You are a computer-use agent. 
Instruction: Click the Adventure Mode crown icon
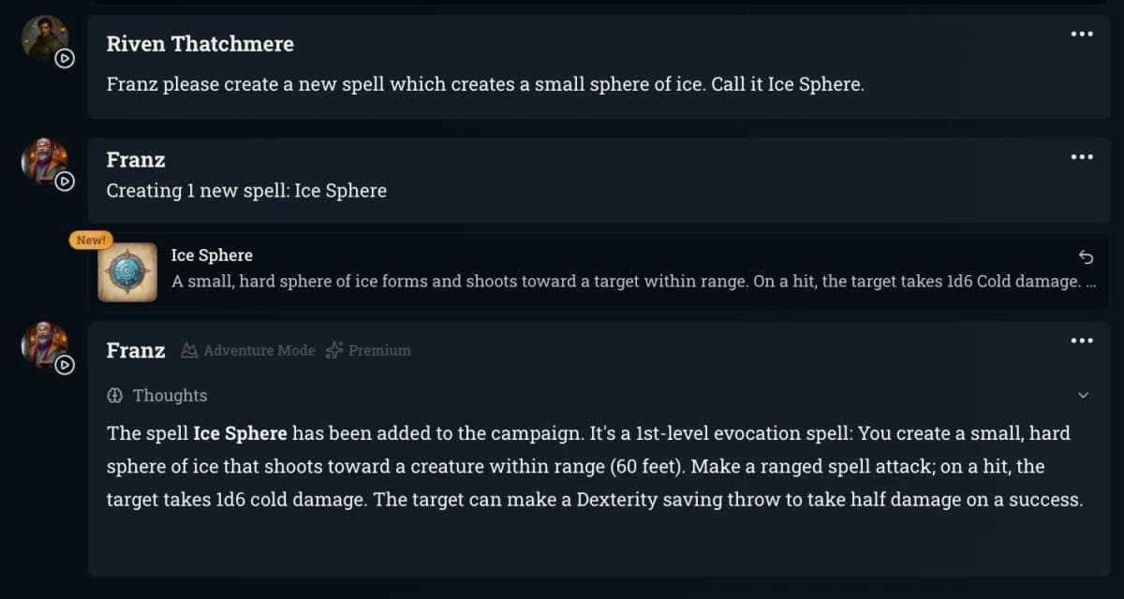click(x=189, y=351)
